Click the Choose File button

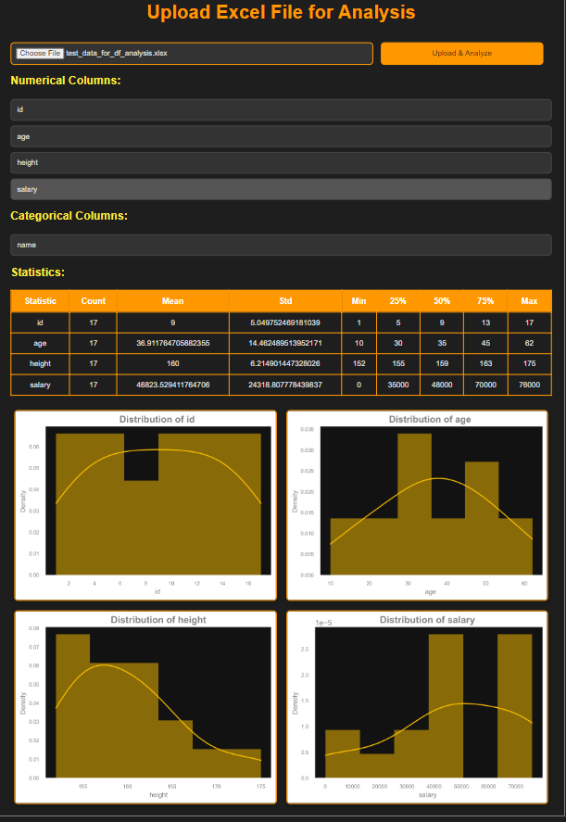pyautogui.click(x=39, y=54)
